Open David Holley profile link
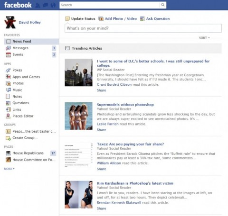 [30, 22]
